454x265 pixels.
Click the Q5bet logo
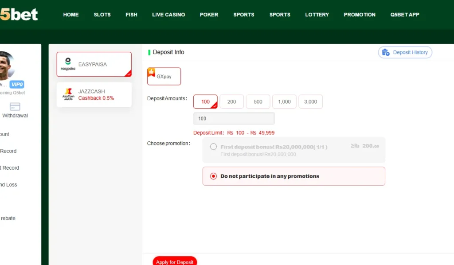[x=19, y=15]
